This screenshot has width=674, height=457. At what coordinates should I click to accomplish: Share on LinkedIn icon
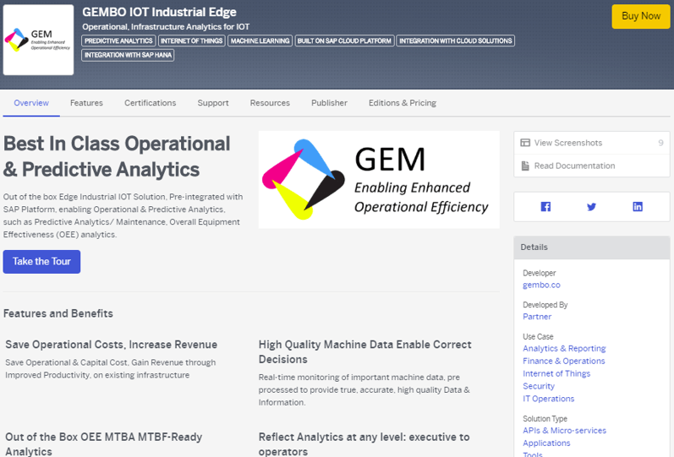(638, 207)
